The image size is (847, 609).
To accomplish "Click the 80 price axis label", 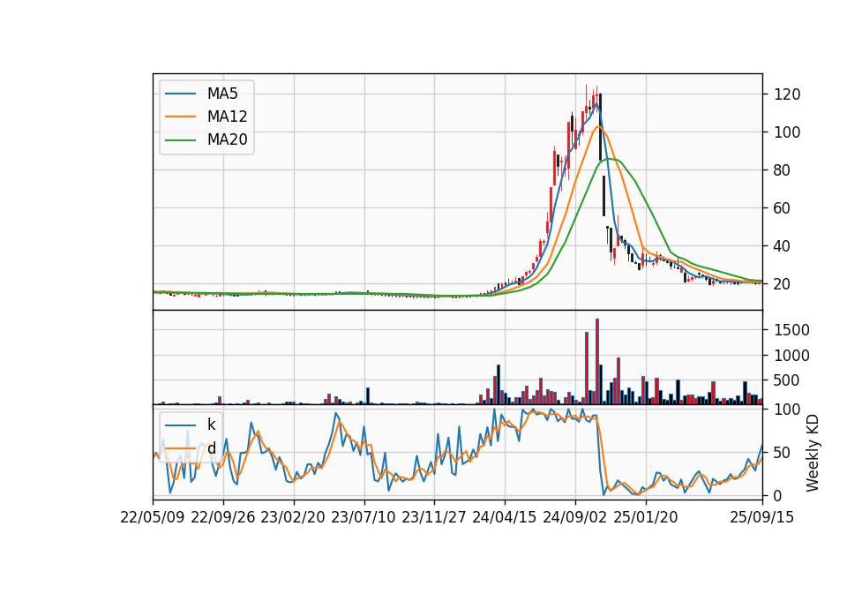I will [x=782, y=170].
